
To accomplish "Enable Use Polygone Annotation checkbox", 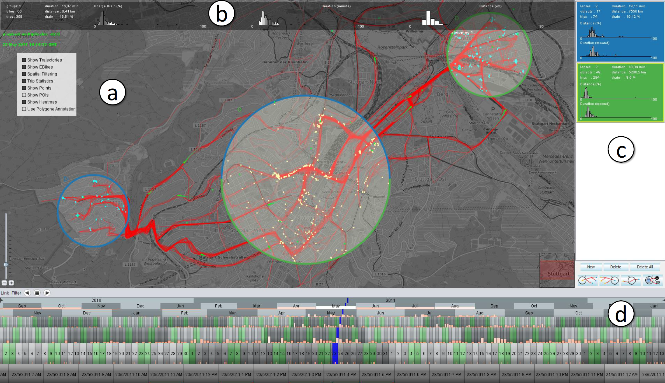I will [x=24, y=109].
